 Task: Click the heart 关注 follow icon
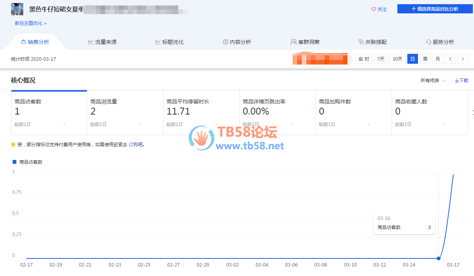tap(374, 10)
